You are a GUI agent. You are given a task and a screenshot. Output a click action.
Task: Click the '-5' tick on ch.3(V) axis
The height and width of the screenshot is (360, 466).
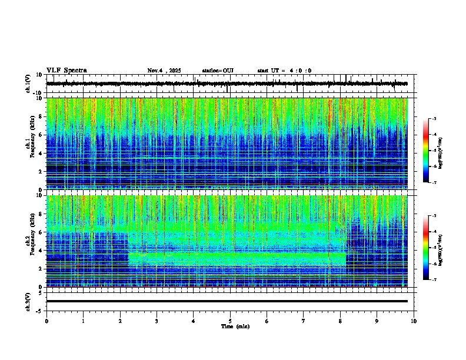tap(39, 311)
